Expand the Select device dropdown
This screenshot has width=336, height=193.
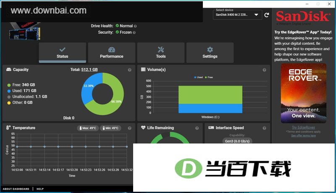click(x=237, y=15)
